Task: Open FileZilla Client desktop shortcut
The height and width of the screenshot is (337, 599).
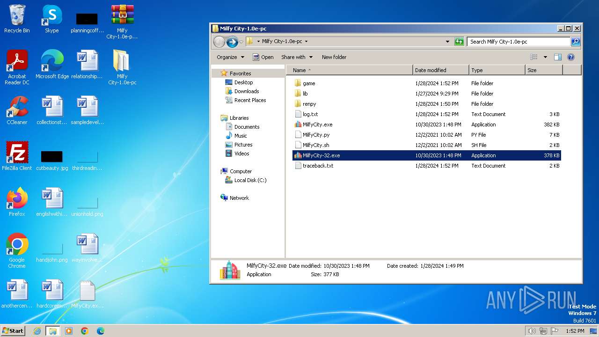Action: click(17, 156)
